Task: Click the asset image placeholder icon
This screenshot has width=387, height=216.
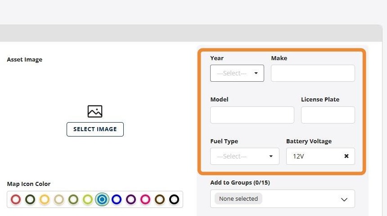Action: tap(95, 111)
